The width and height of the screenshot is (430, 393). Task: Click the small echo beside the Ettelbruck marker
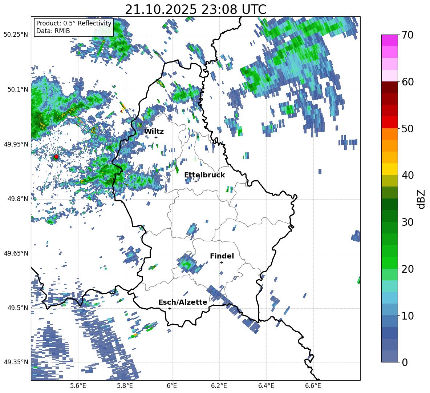click(189, 180)
